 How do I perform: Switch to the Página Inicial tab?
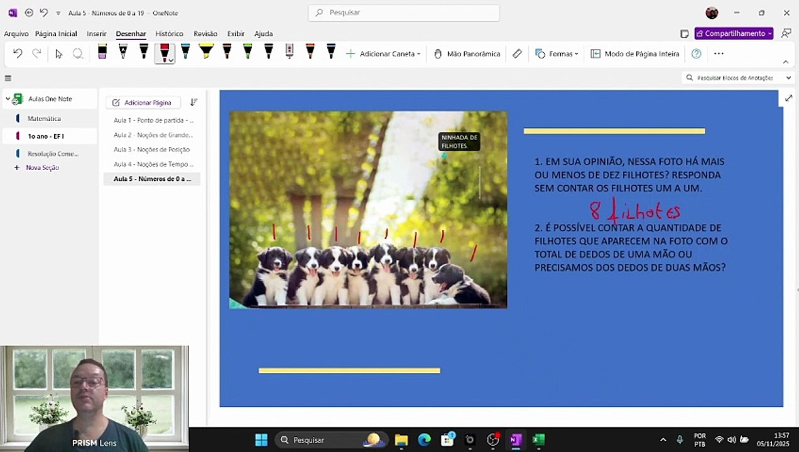pos(56,34)
